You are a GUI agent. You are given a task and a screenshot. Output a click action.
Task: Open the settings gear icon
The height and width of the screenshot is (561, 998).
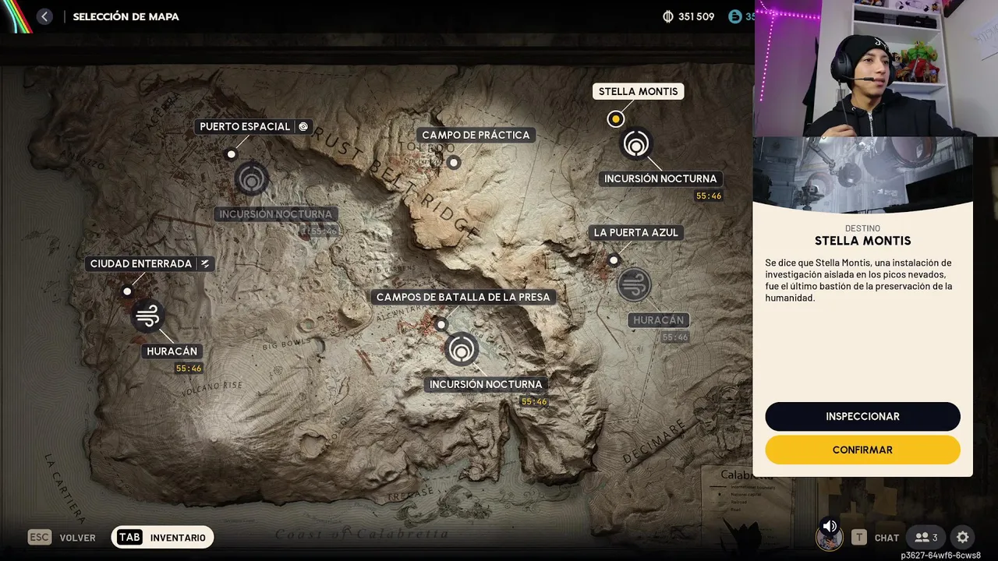tap(963, 538)
